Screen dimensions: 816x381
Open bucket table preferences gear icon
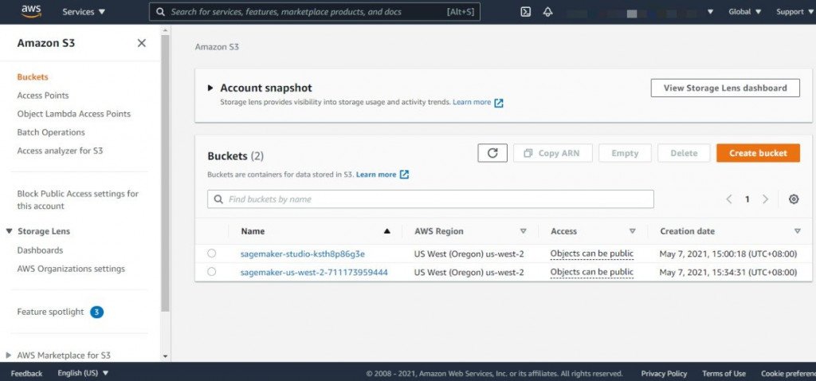click(x=794, y=198)
